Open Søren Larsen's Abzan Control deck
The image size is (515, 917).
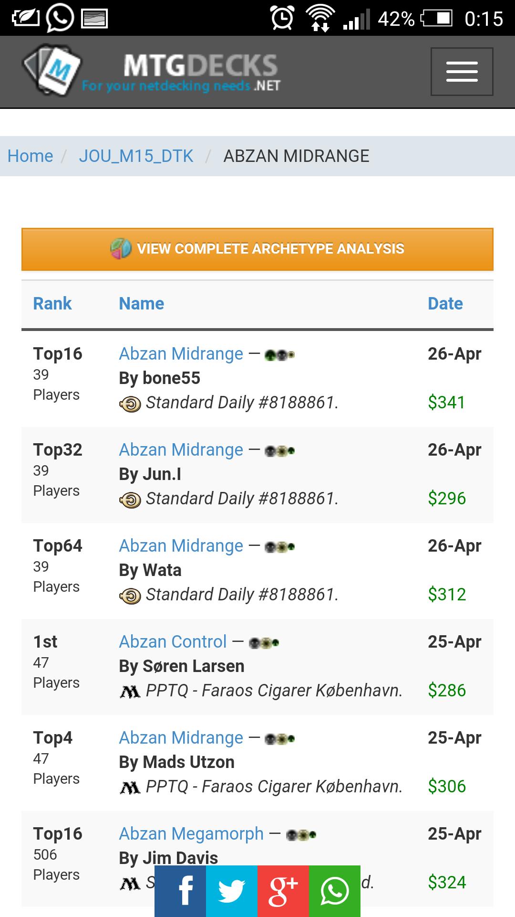(172, 641)
